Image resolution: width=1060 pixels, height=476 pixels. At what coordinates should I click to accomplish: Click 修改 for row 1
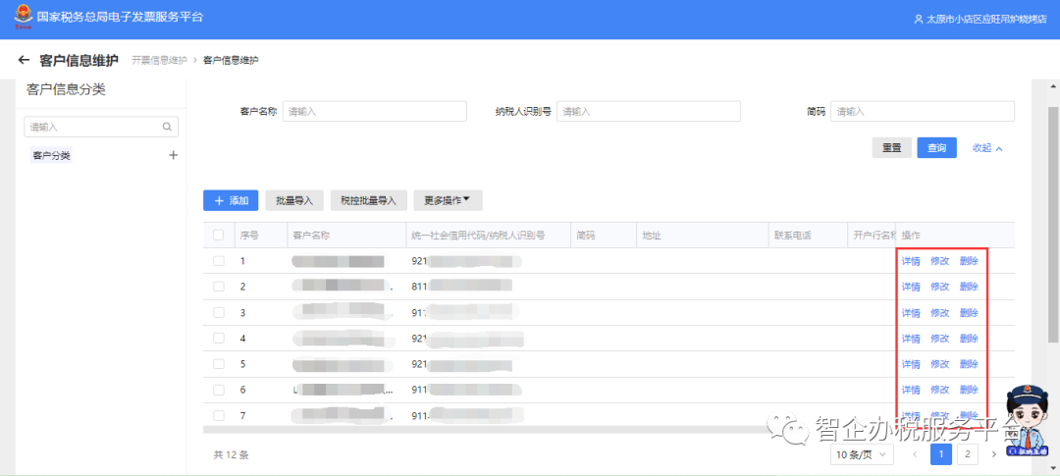(939, 261)
